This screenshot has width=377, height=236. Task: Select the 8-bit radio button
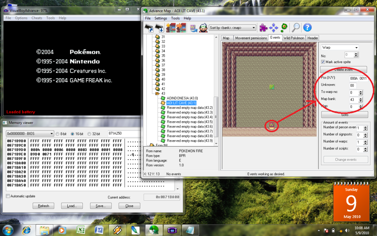57,133
